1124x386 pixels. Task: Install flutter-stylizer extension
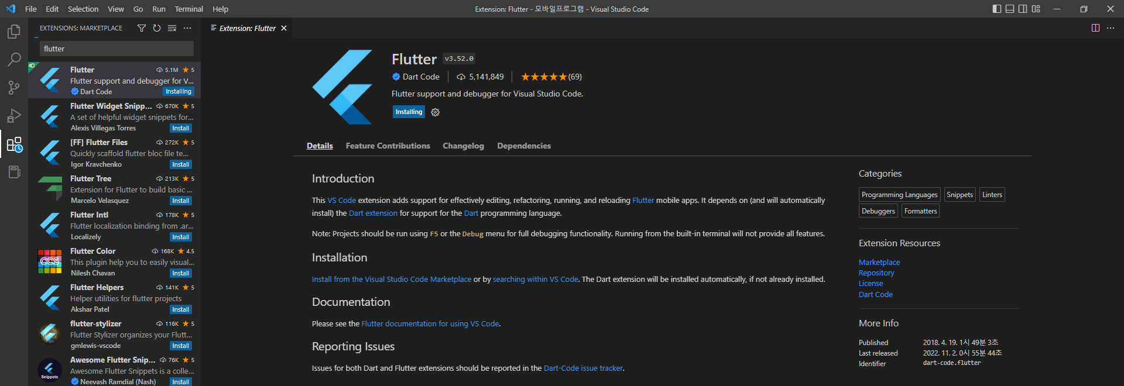point(180,346)
